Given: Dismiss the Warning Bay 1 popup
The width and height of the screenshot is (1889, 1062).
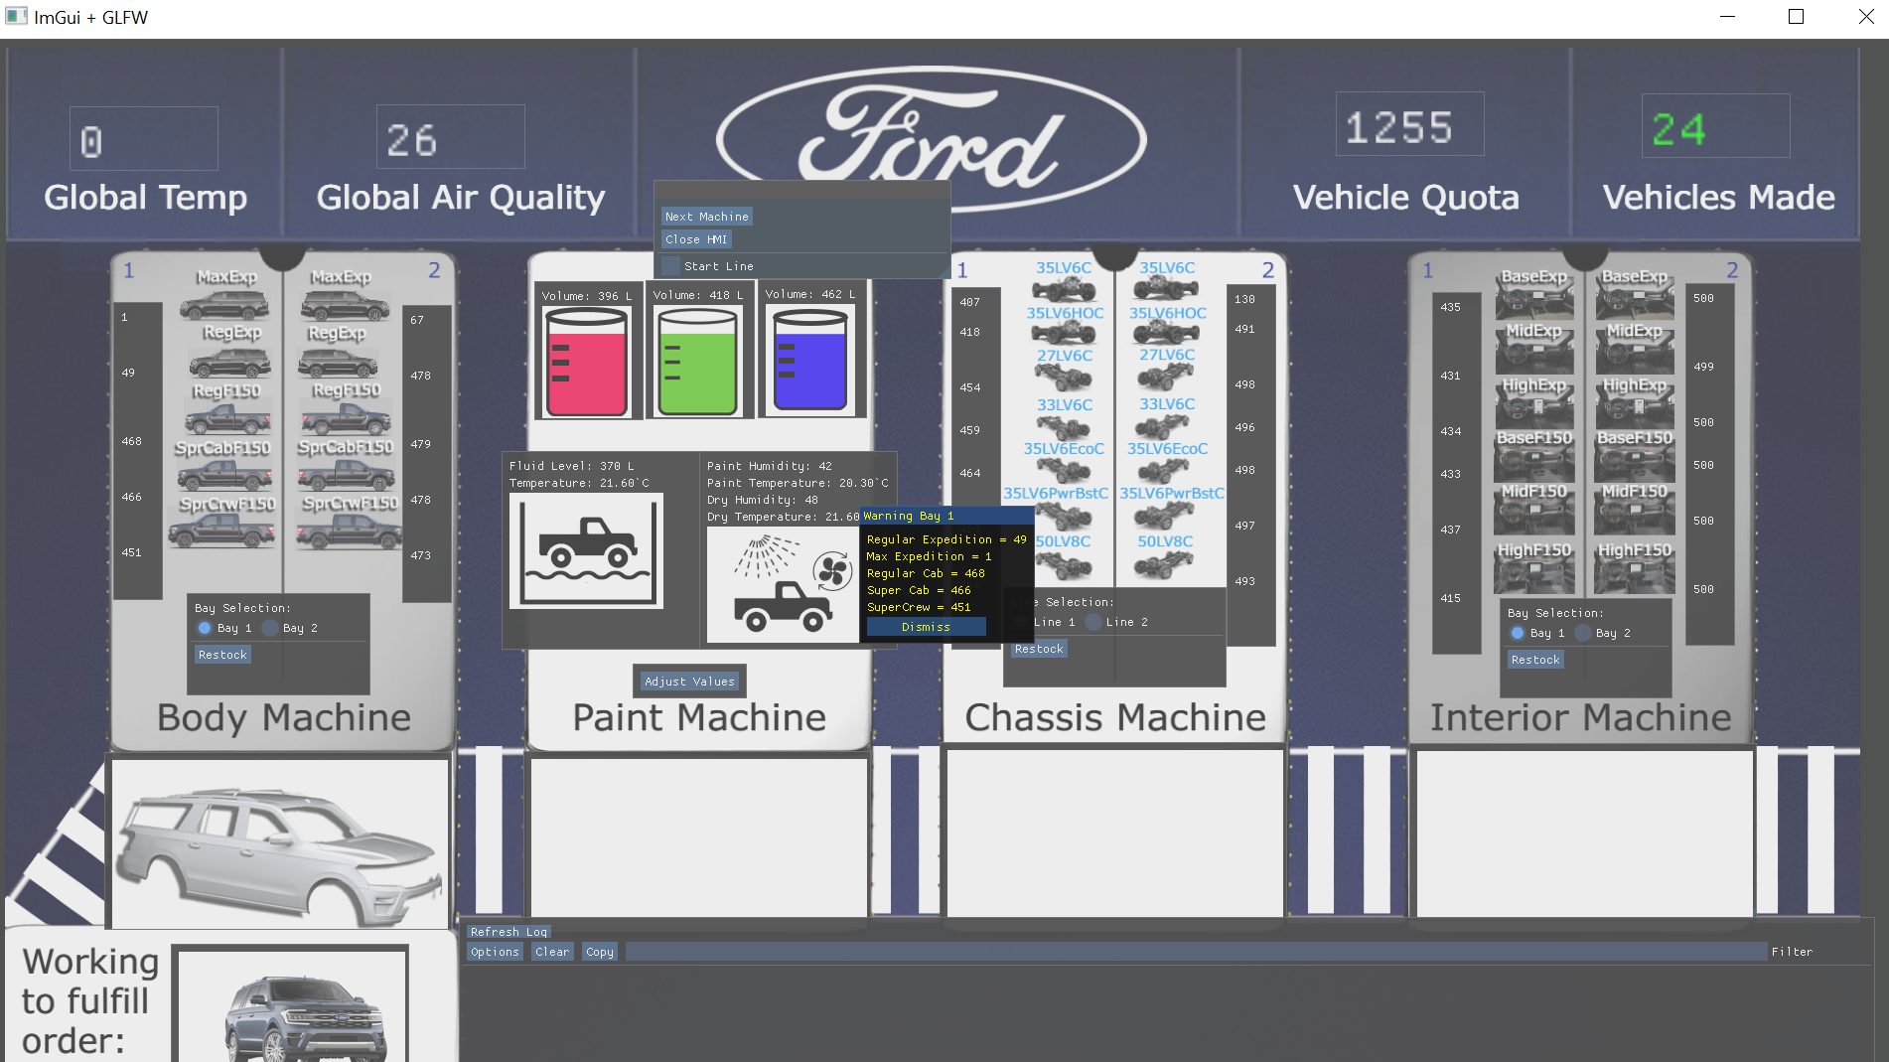Looking at the screenshot, I should (x=925, y=626).
